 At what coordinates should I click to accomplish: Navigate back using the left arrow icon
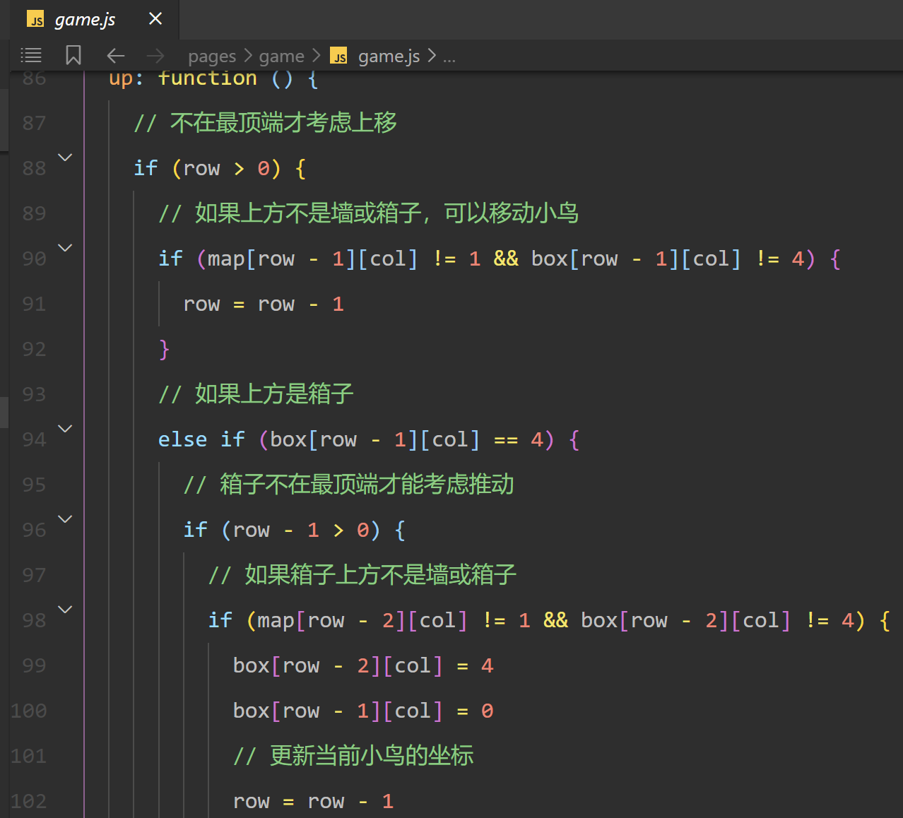click(115, 55)
